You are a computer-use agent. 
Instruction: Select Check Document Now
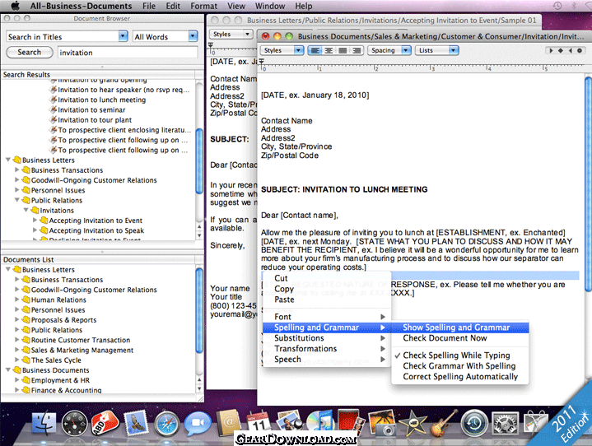pos(460,338)
